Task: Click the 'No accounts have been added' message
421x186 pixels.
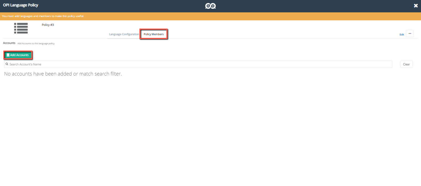Action: 63,74
